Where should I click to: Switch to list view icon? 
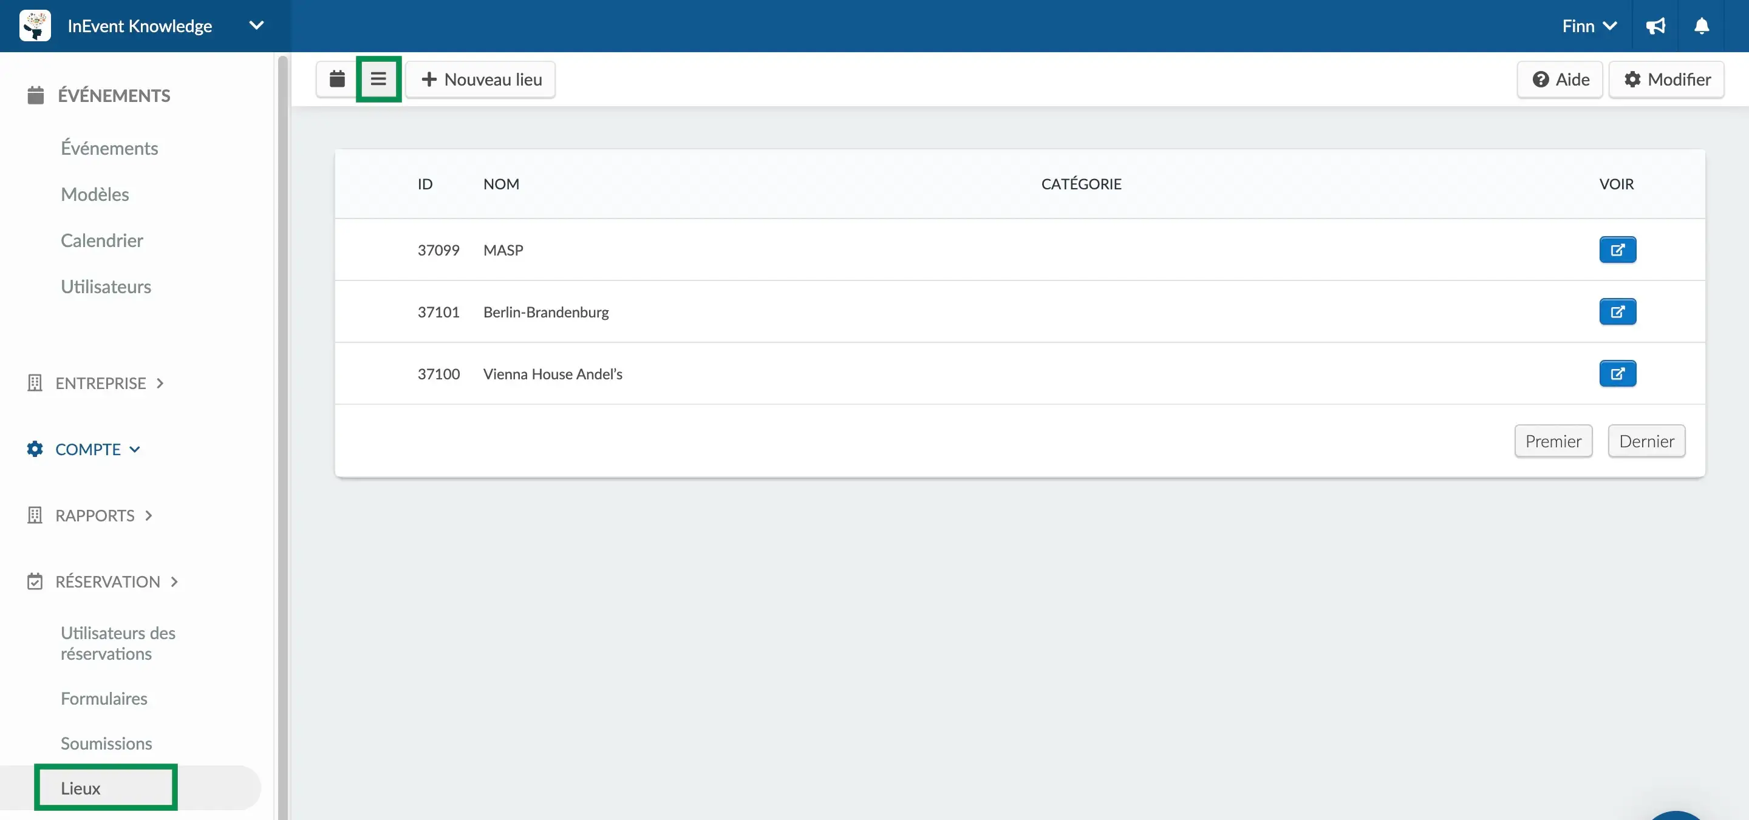click(378, 80)
